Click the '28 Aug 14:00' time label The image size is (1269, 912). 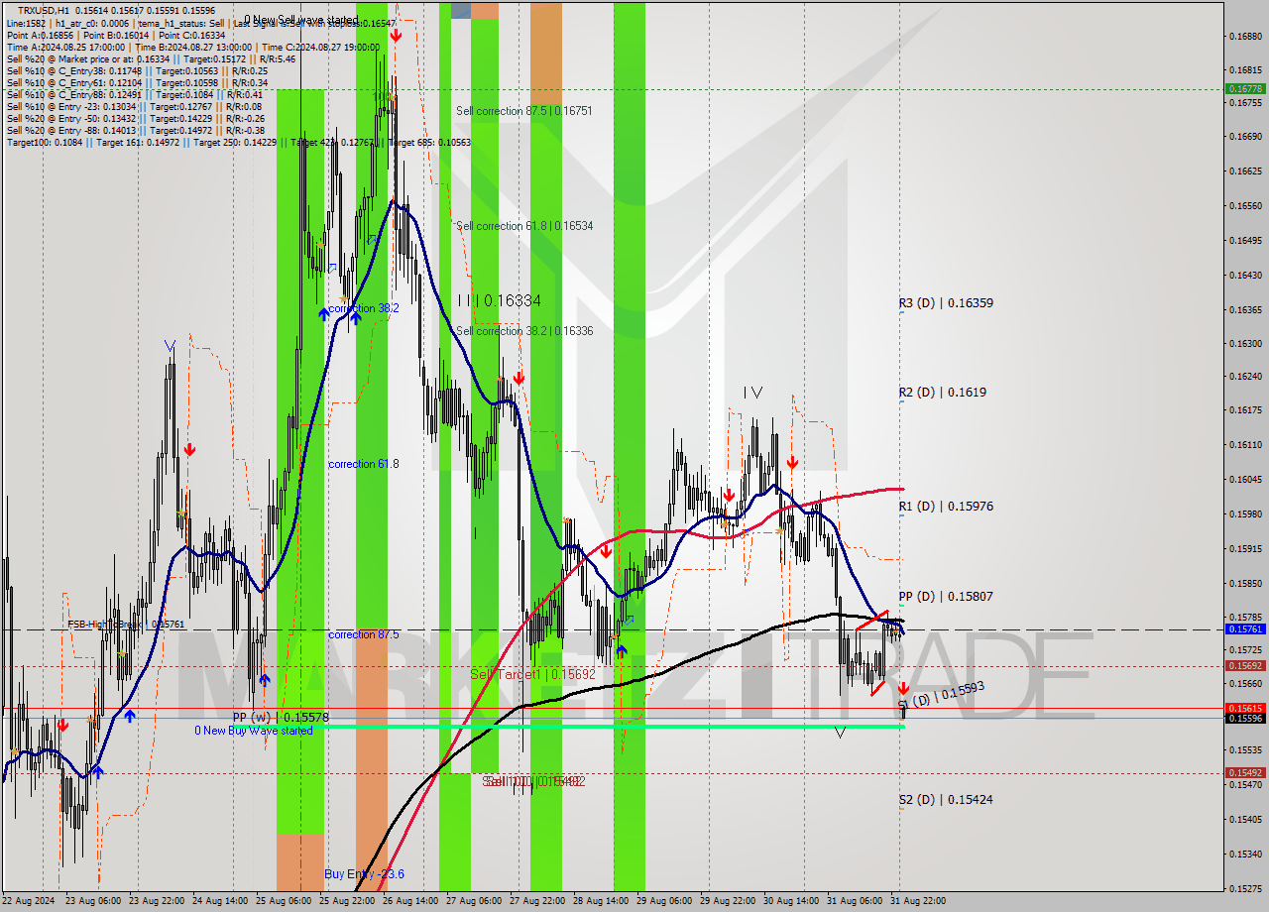point(601,901)
